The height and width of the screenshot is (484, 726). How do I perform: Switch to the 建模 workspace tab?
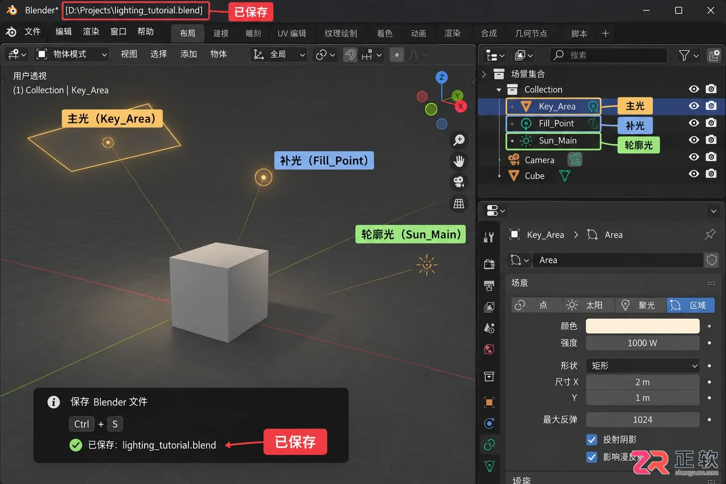(221, 33)
